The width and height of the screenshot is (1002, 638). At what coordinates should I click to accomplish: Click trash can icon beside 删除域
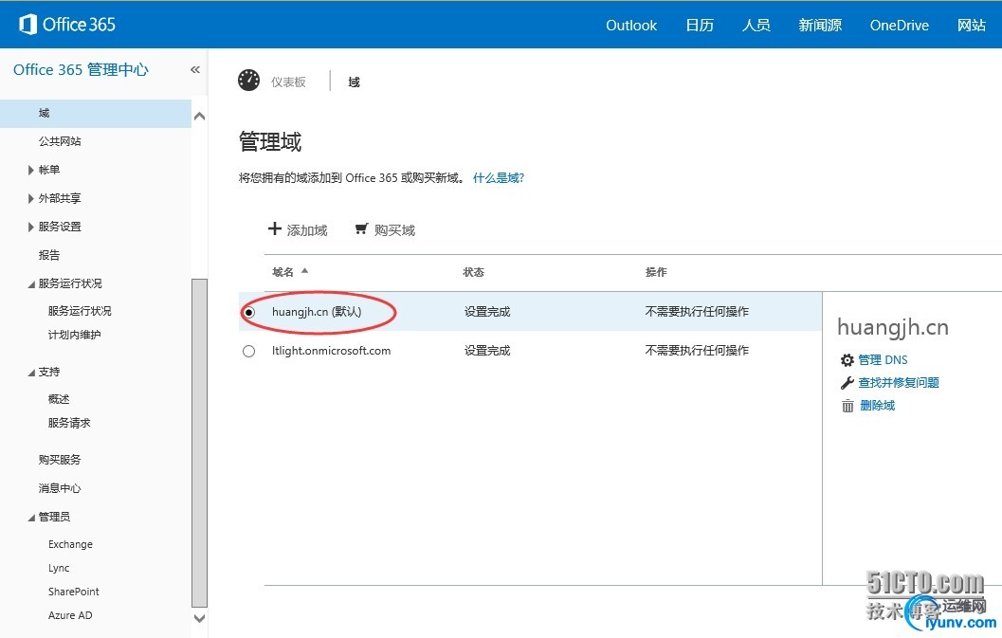pyautogui.click(x=847, y=406)
